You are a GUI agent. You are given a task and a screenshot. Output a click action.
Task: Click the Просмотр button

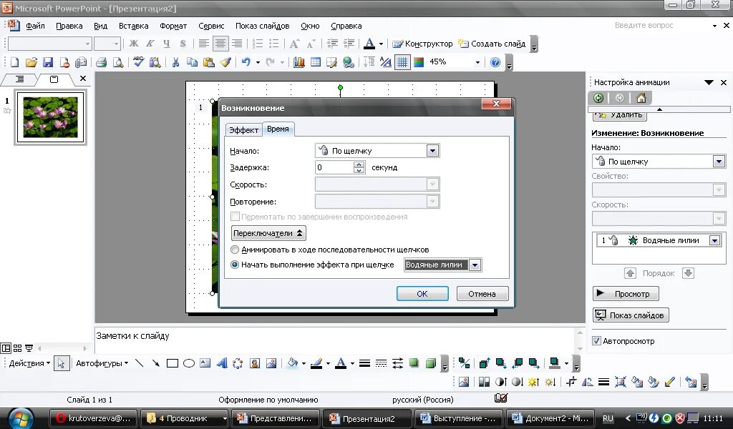point(626,294)
